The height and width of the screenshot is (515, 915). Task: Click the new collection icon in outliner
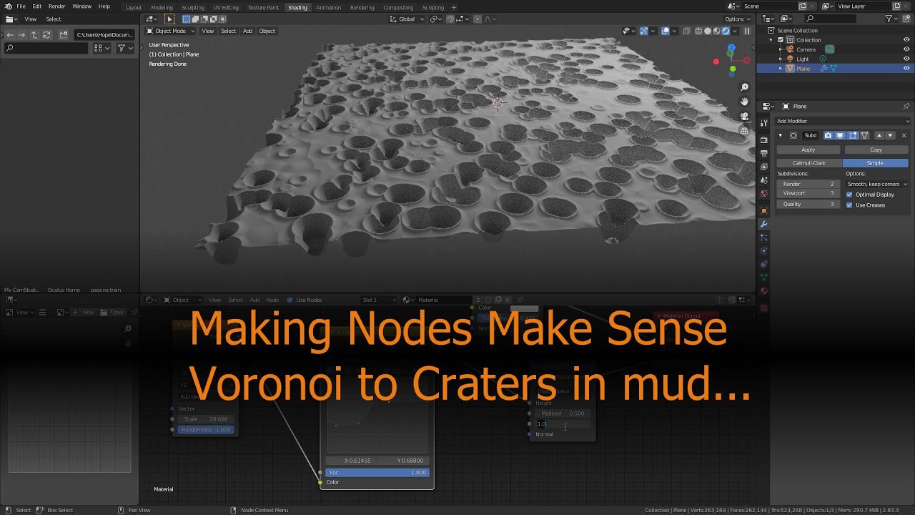click(906, 19)
